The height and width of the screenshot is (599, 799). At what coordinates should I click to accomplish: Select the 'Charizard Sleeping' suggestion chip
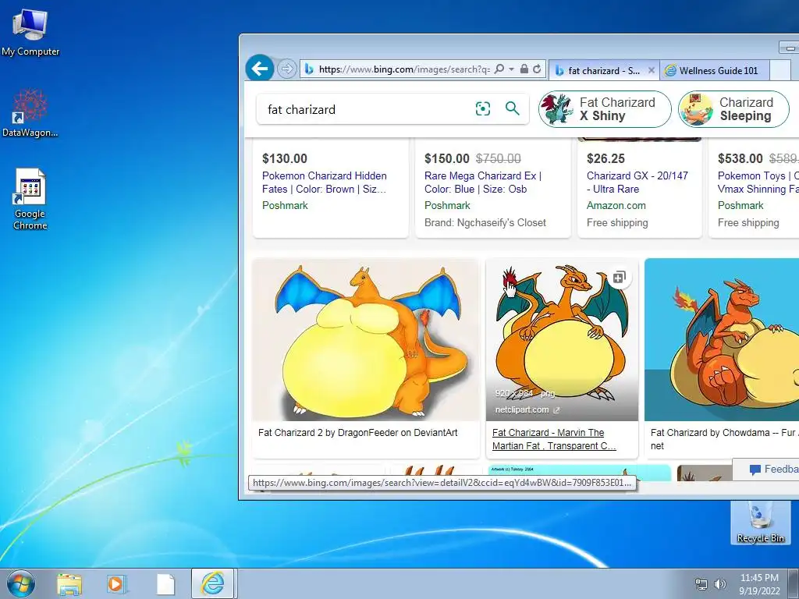[733, 109]
